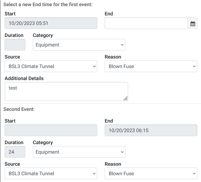This screenshot has width=201, height=182.
Task: Open the calendar date picker icon
Action: 193,23
